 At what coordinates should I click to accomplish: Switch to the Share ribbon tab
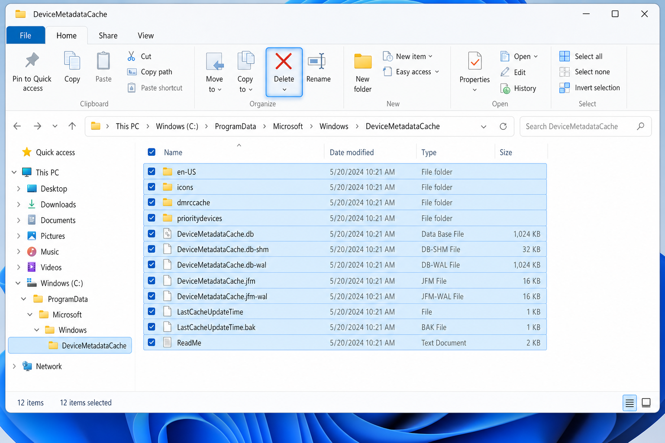(x=108, y=35)
